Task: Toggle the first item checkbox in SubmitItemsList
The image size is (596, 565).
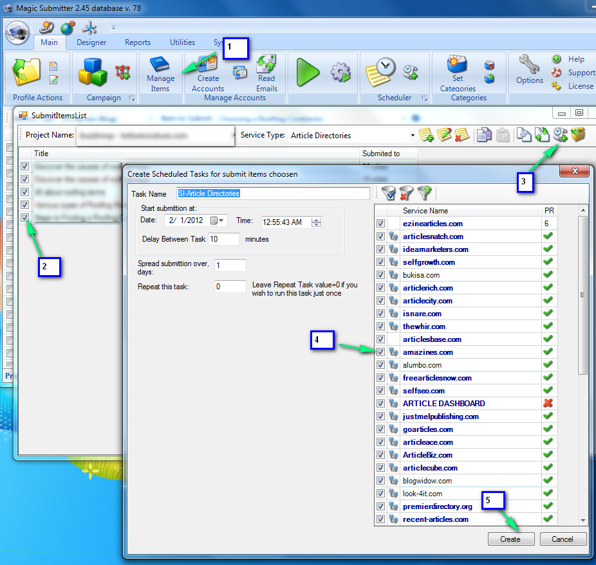Action: pyautogui.click(x=24, y=166)
